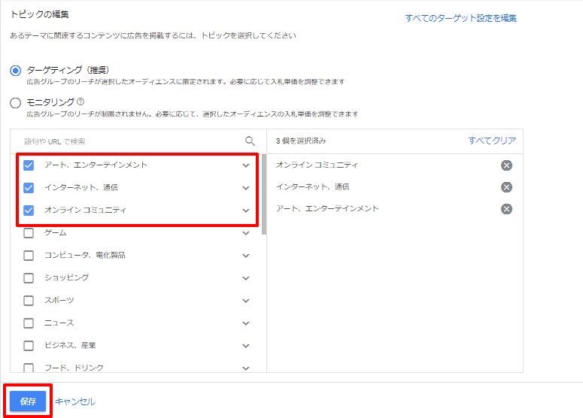583x418 pixels.
Task: Click すべてクリア to clear selections
Action: point(492,141)
